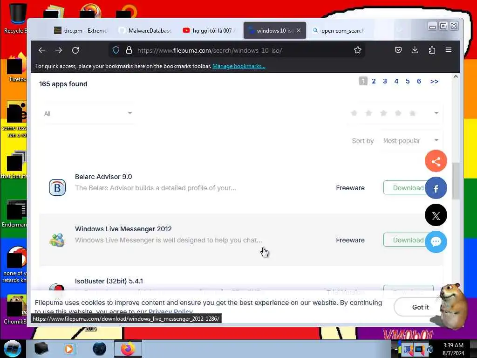Click the Belarc Advisor app icon
This screenshot has height=358, width=477.
(57, 187)
